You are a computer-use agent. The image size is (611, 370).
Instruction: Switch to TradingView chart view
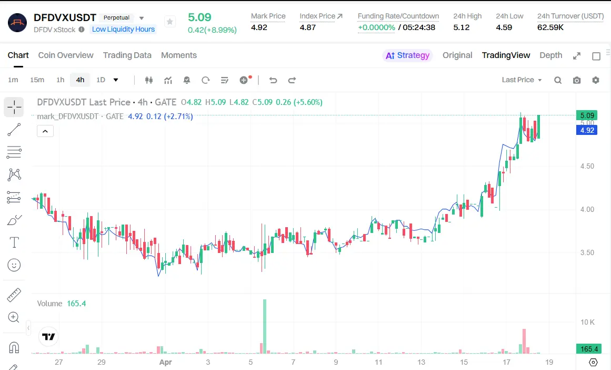tap(506, 55)
